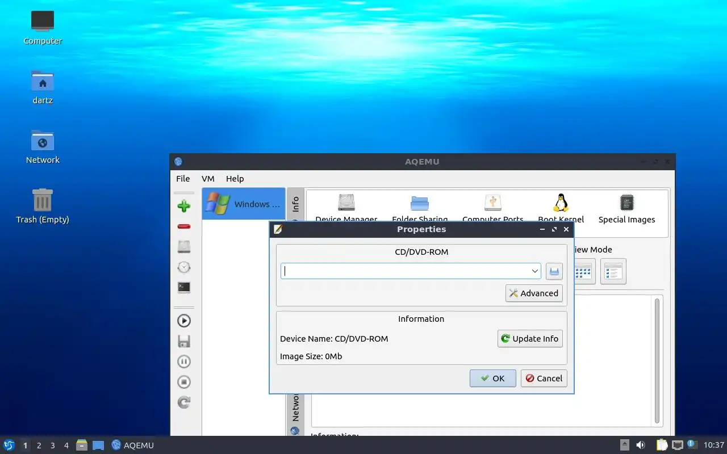Click the clipboard tray icon
The height and width of the screenshot is (454, 727).
(x=662, y=445)
